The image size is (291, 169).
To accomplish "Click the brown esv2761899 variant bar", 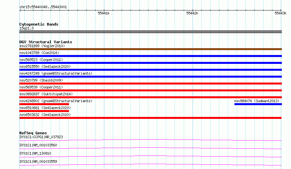I will coord(150,49).
